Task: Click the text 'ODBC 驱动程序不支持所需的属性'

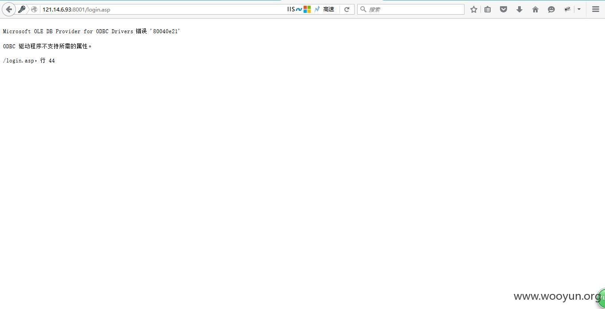Action: tap(46, 46)
